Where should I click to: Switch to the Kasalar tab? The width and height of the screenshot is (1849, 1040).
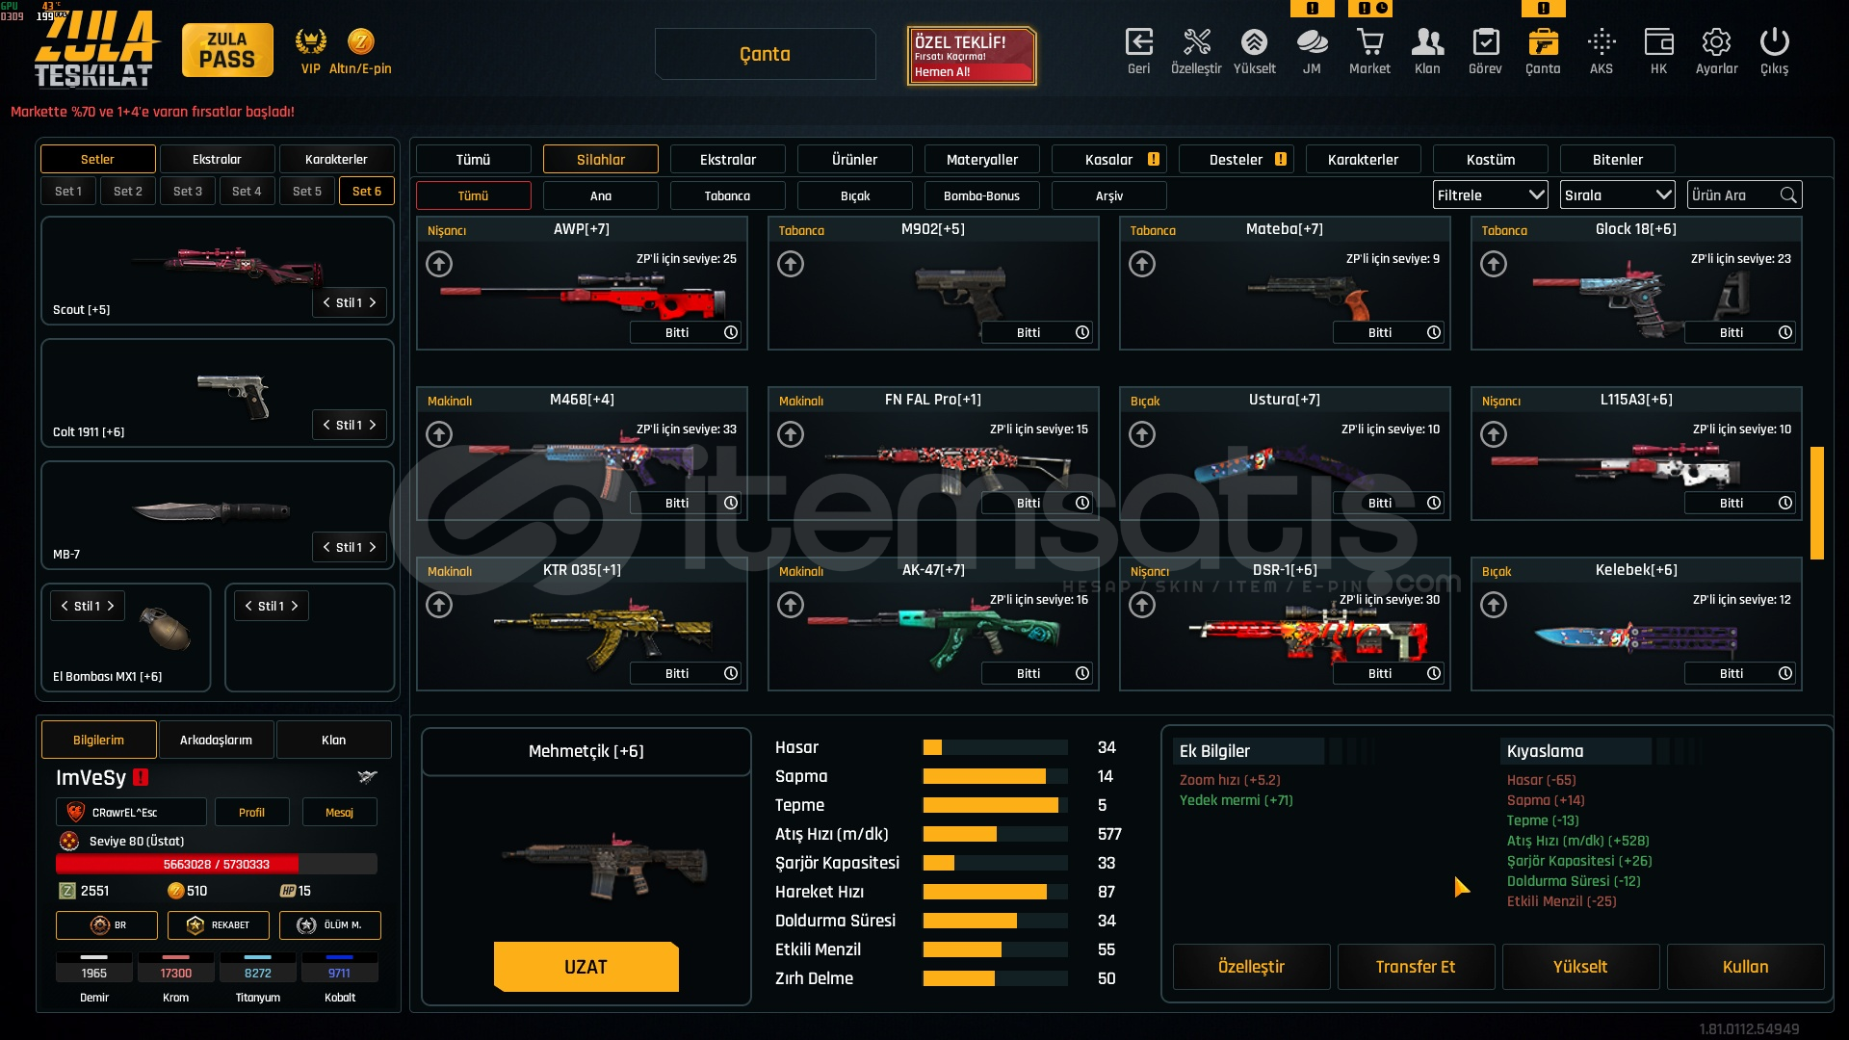pyautogui.click(x=1109, y=160)
